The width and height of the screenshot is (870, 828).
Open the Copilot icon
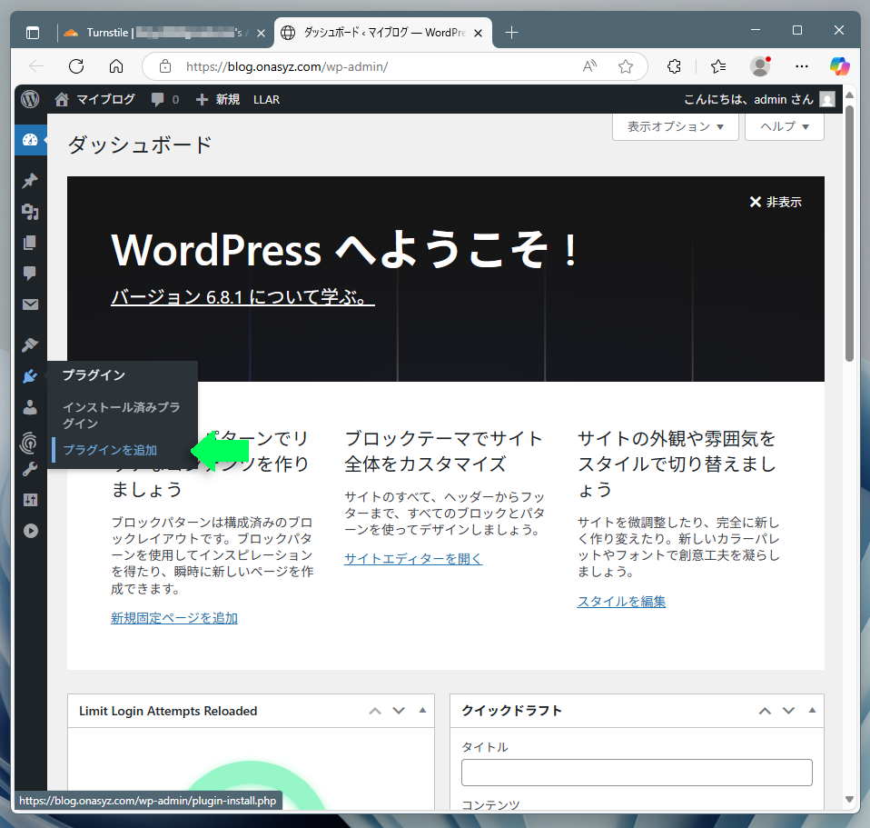pos(839,66)
